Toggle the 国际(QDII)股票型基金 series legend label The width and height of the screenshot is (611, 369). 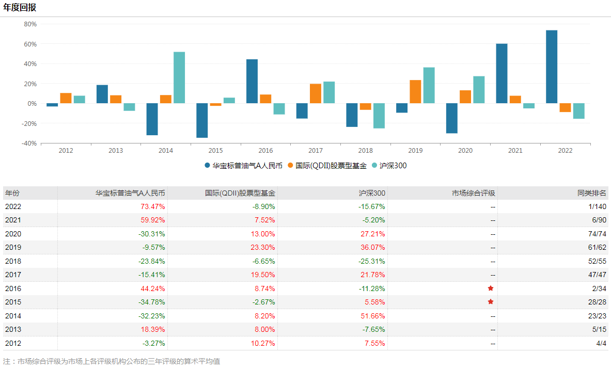(331, 166)
